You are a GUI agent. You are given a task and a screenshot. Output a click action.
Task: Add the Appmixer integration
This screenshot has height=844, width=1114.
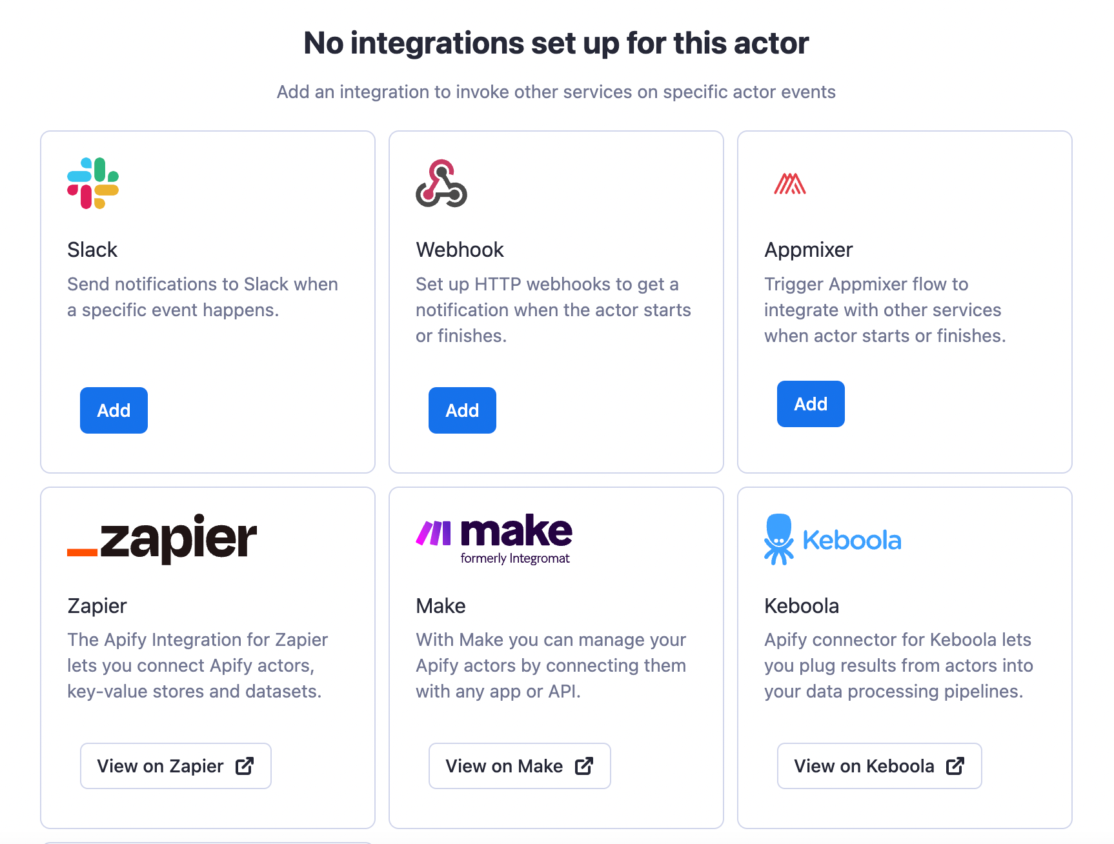tap(811, 403)
